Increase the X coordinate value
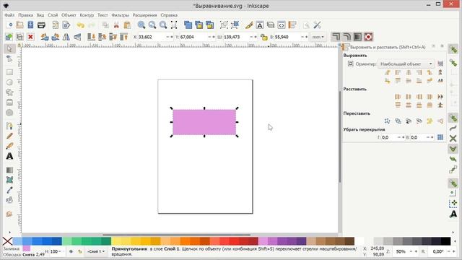 point(172,37)
